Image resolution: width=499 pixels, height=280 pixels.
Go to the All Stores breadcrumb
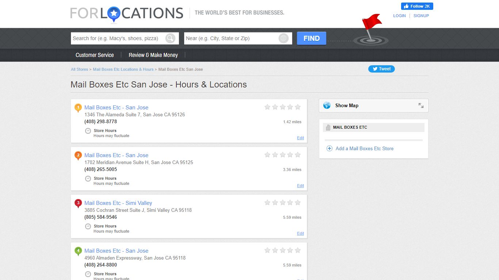point(79,69)
